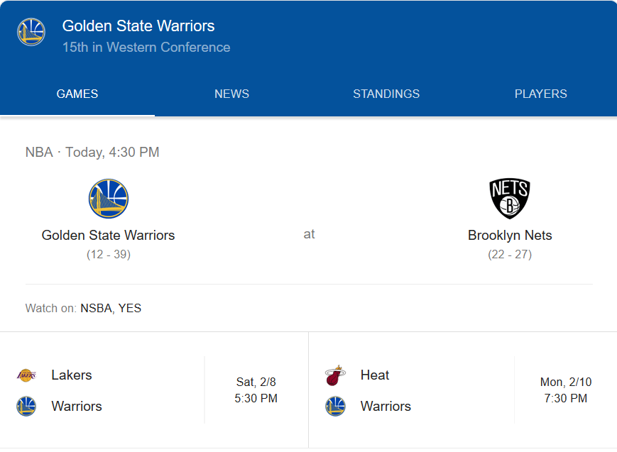Click the Warriors logo under Heat
The width and height of the screenshot is (617, 452).
click(335, 407)
